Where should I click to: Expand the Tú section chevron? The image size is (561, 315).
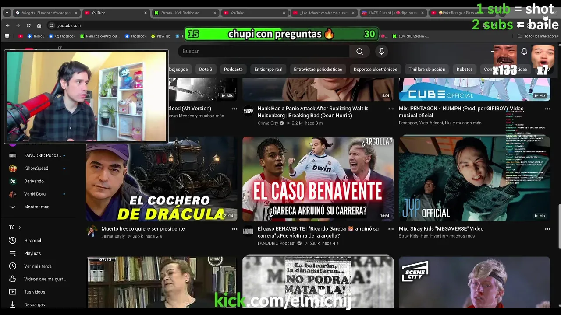[x=20, y=227]
